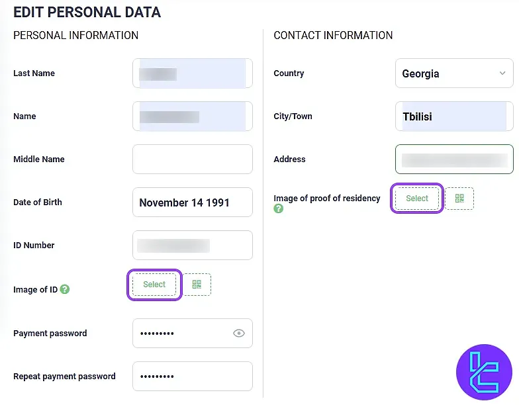Select the ID Number input box
Viewport: 519px width, 407px height.
click(192, 246)
